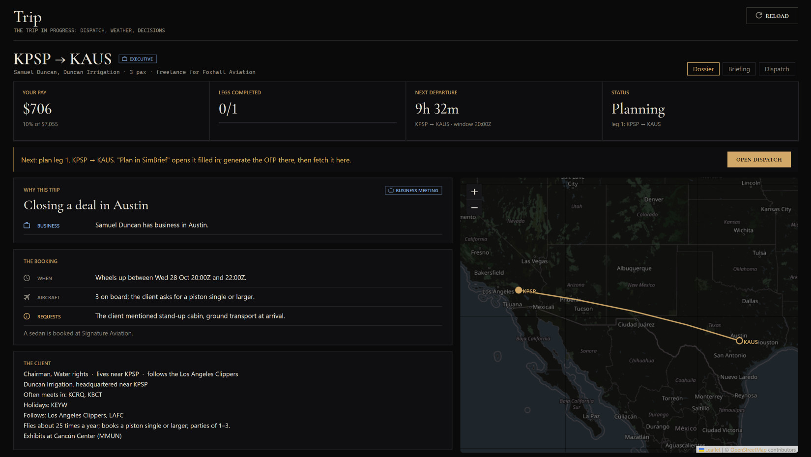Zoom out on the route map
Screen dimensions: 811x457
click(474, 207)
